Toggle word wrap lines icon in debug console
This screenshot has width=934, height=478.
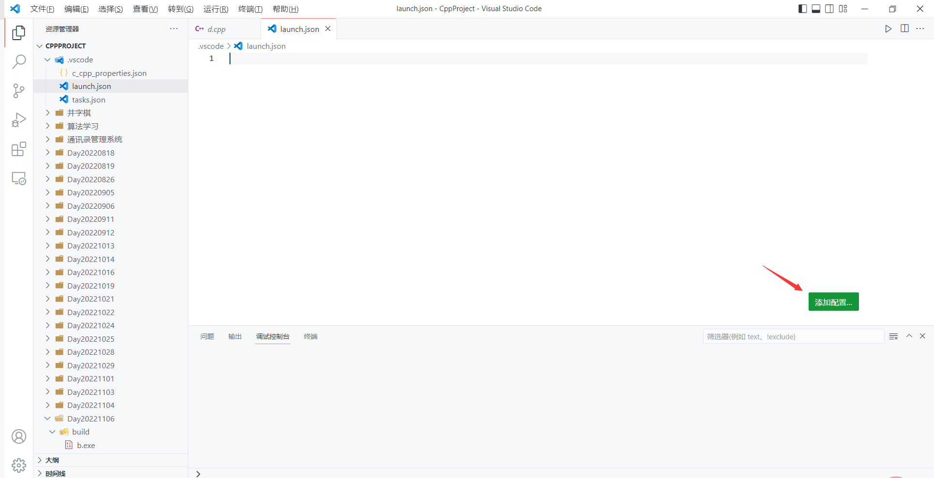893,336
